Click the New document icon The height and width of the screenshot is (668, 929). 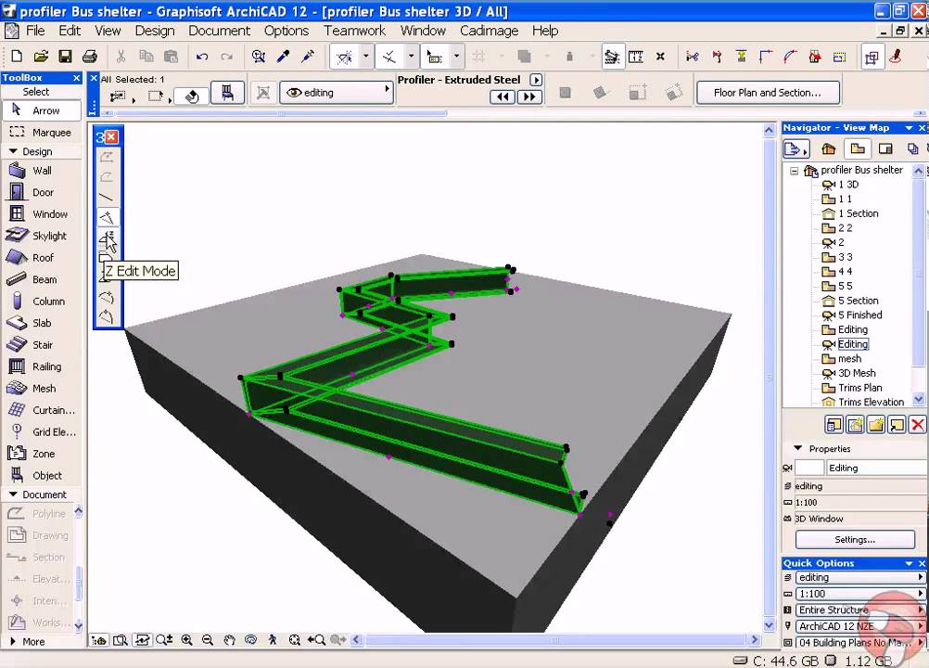[17, 57]
